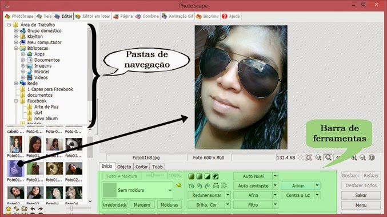387x217 pixels.
Task: Select the novo album folder
Action: (x=46, y=119)
